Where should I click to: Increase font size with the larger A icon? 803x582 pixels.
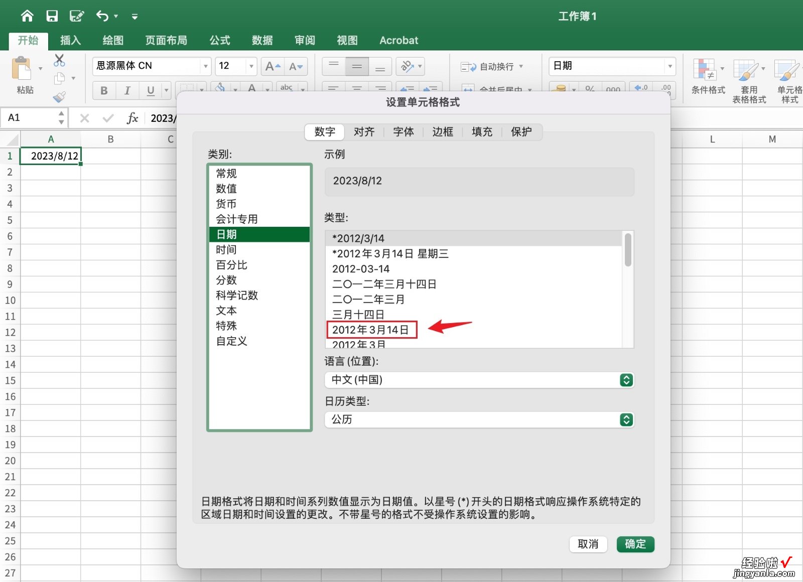click(273, 66)
